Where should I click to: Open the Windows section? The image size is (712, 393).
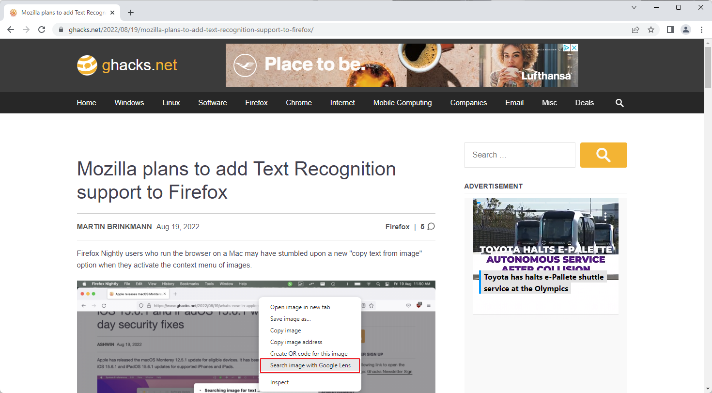click(129, 103)
